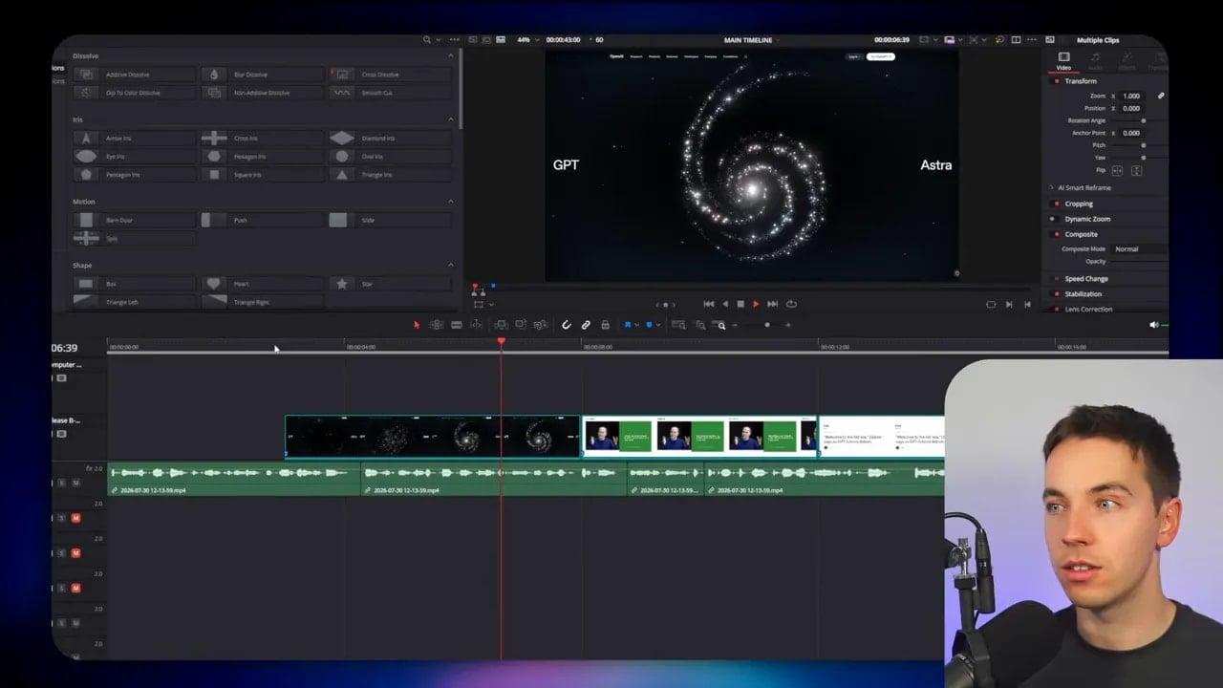Viewport: 1223px width, 688px height.
Task: Open the Audio tab in inspector
Action: coord(1095,61)
